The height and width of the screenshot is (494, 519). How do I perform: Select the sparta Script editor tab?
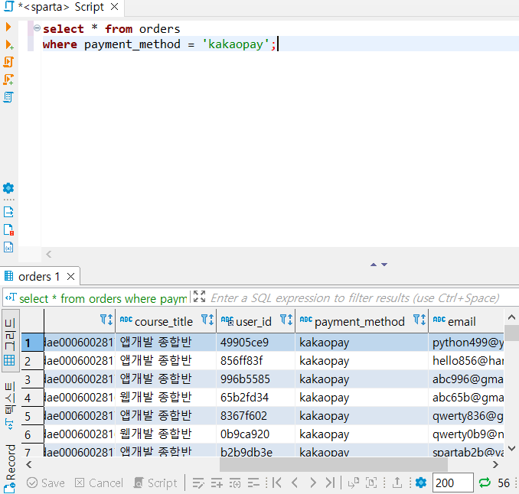60,7
